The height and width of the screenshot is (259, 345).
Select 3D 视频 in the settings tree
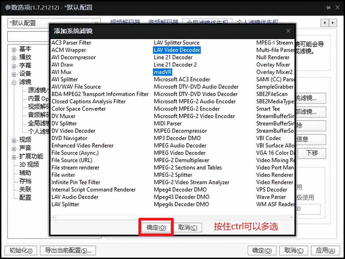click(x=29, y=165)
